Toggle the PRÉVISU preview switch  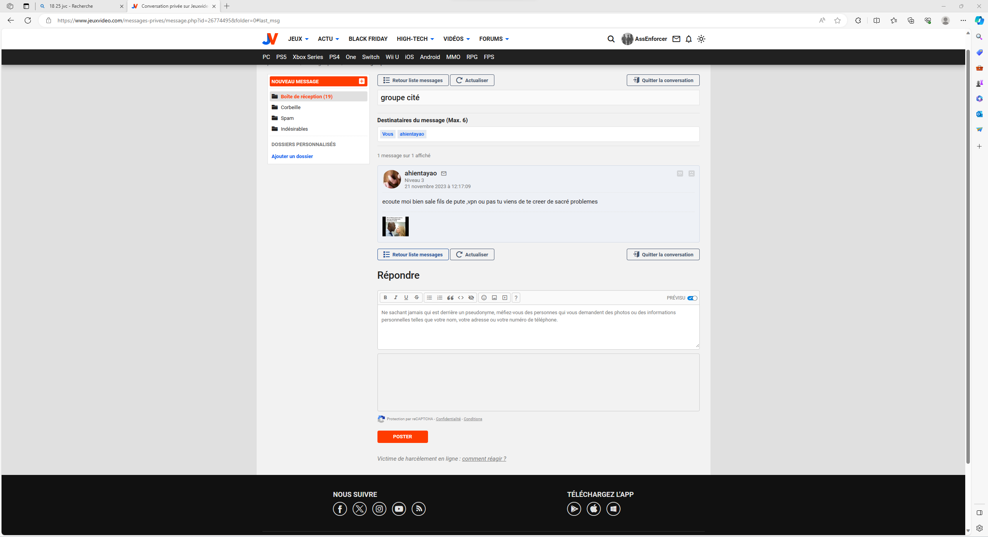[692, 298]
